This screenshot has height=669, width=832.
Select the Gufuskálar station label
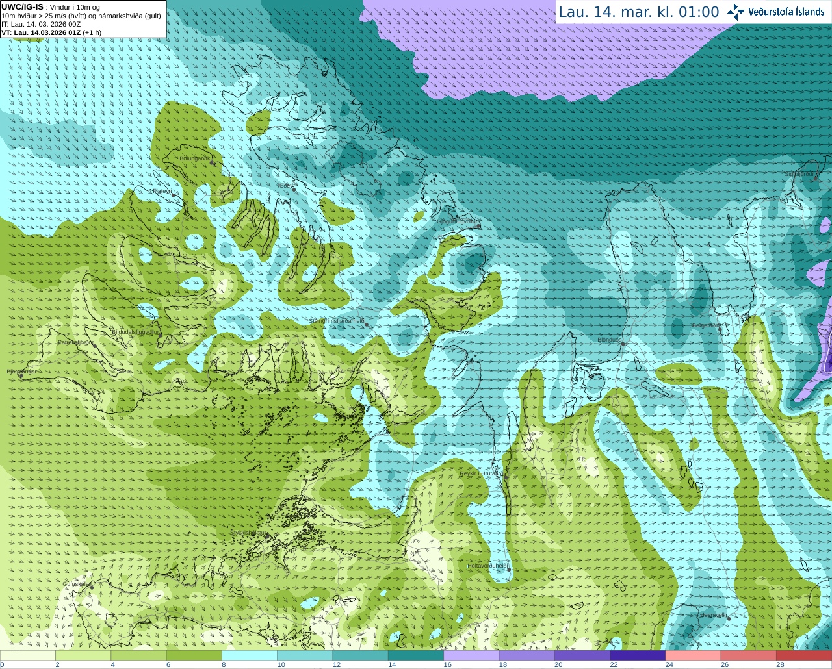click(x=75, y=584)
